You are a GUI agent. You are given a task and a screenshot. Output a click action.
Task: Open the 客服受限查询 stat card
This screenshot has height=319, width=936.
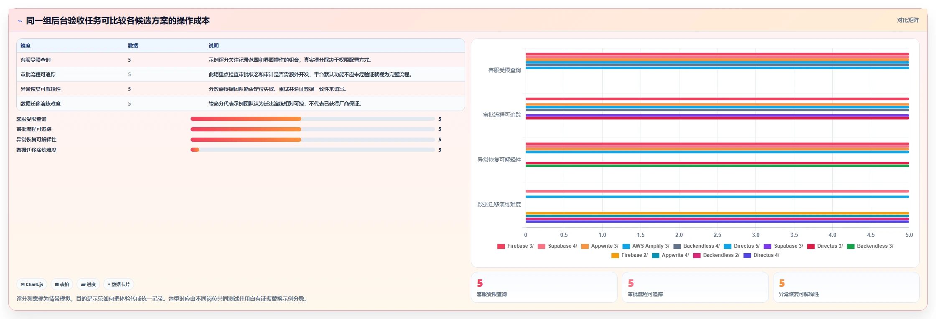tap(544, 287)
